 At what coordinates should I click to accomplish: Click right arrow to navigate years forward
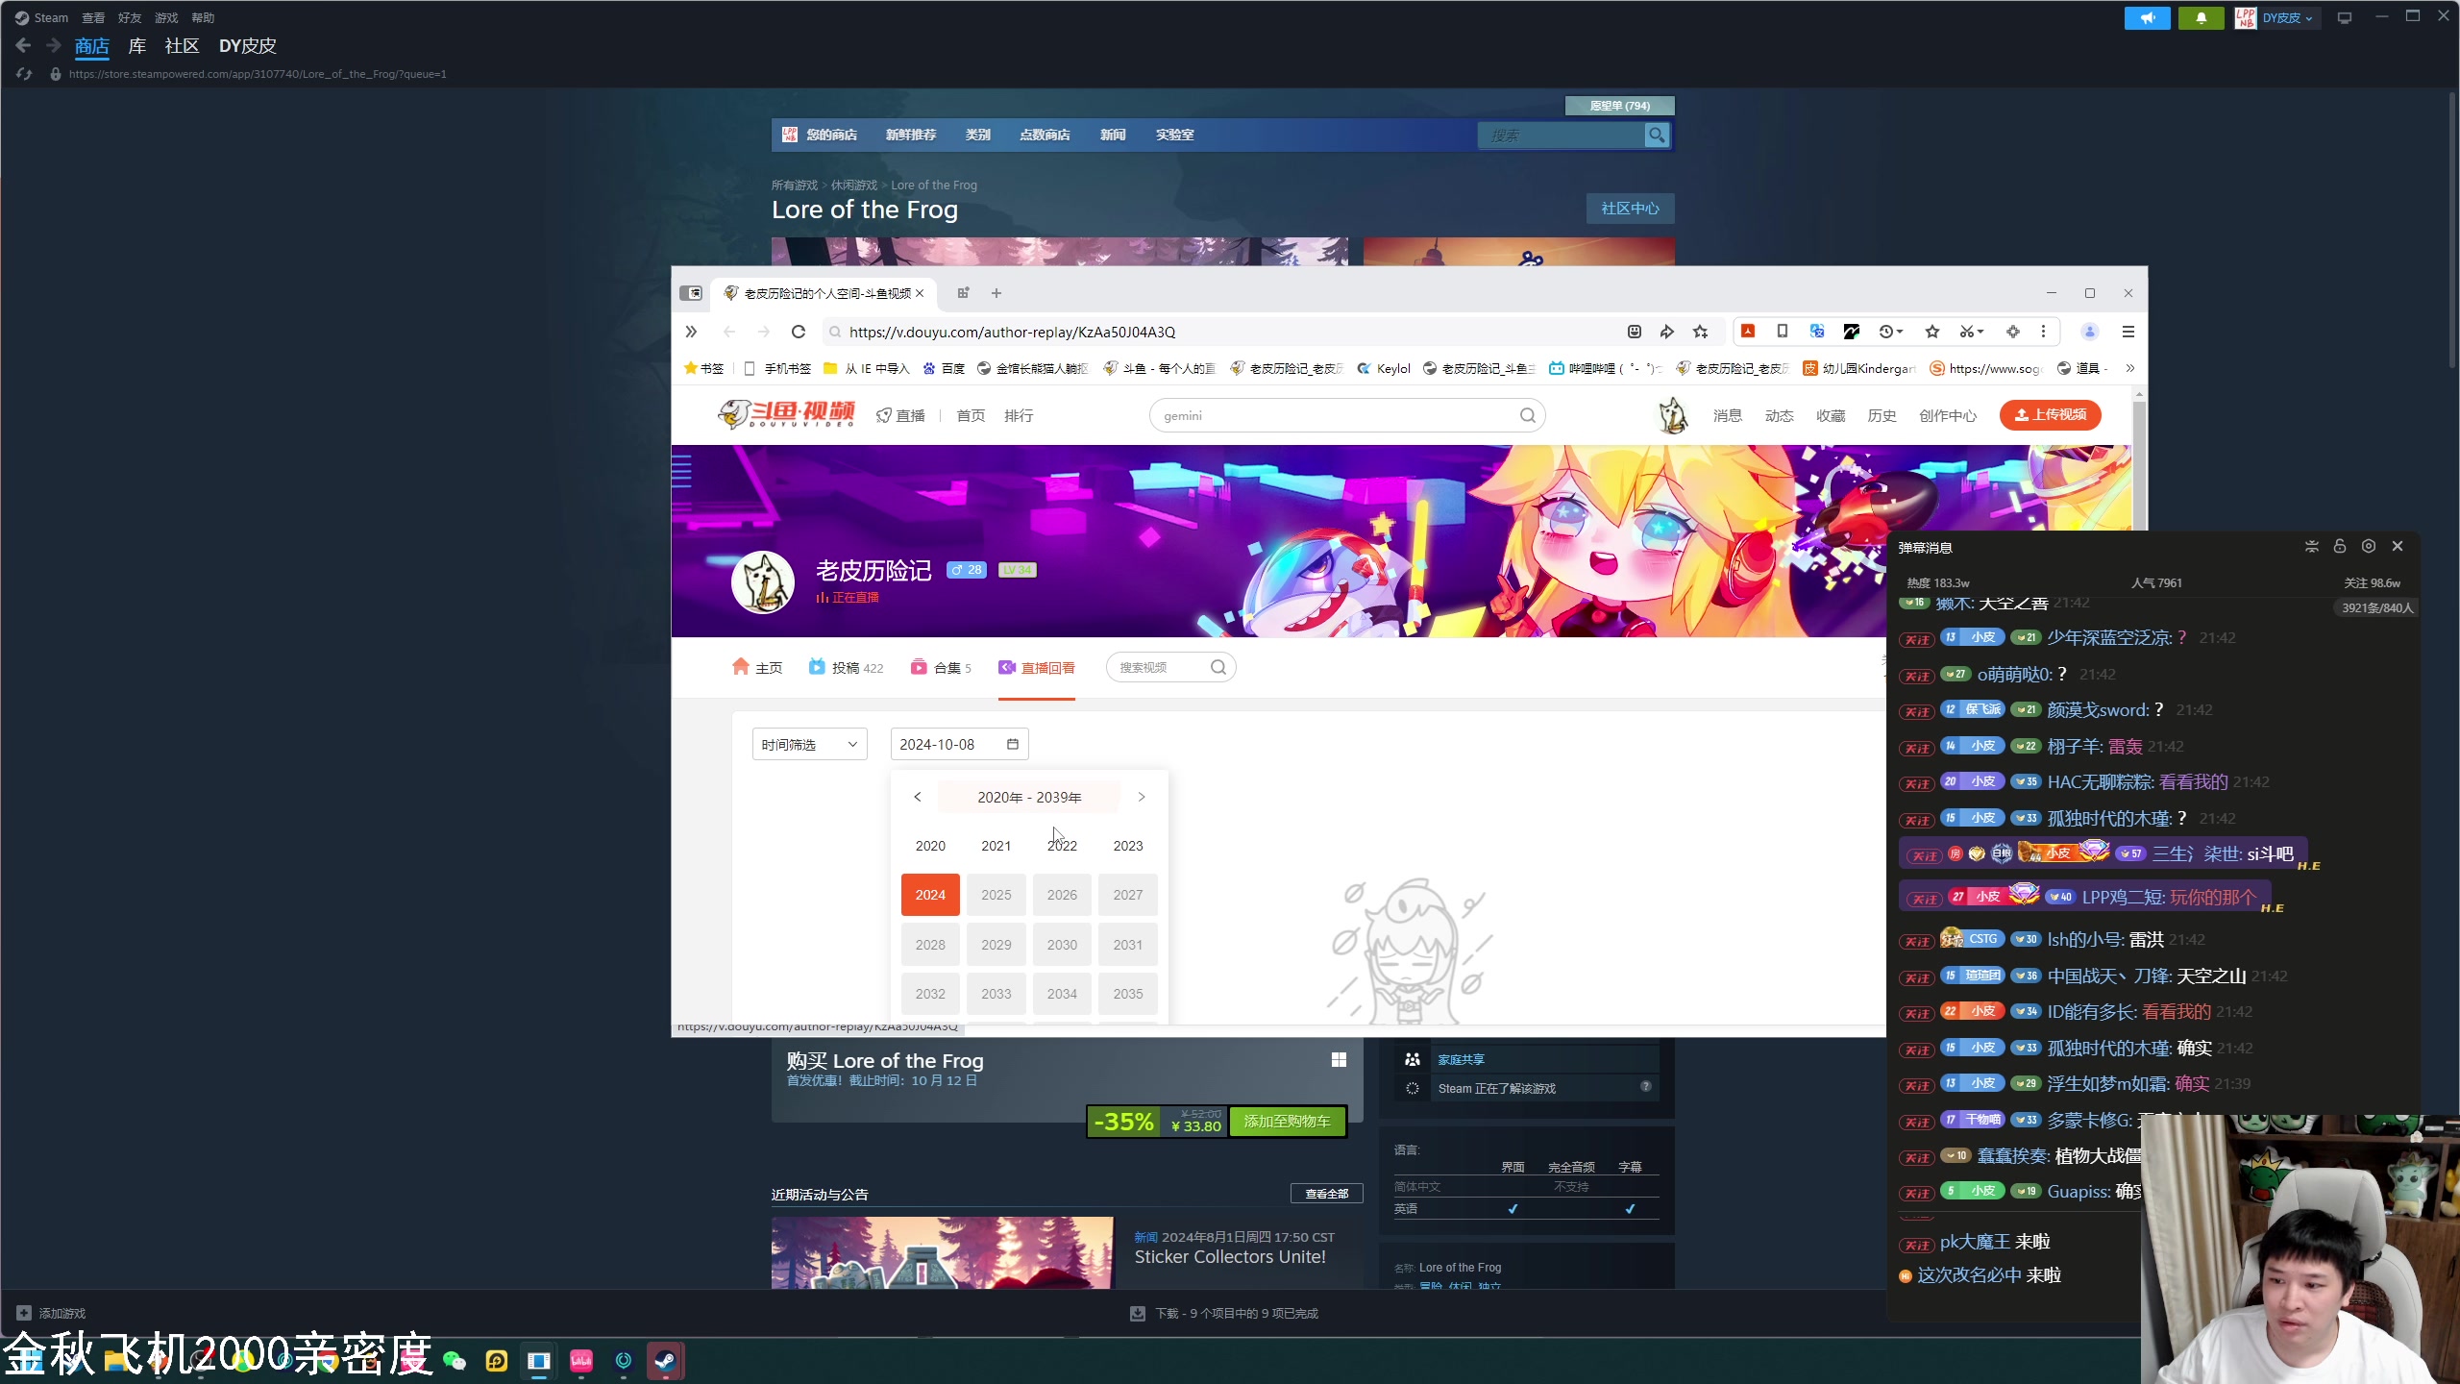[x=1143, y=796]
